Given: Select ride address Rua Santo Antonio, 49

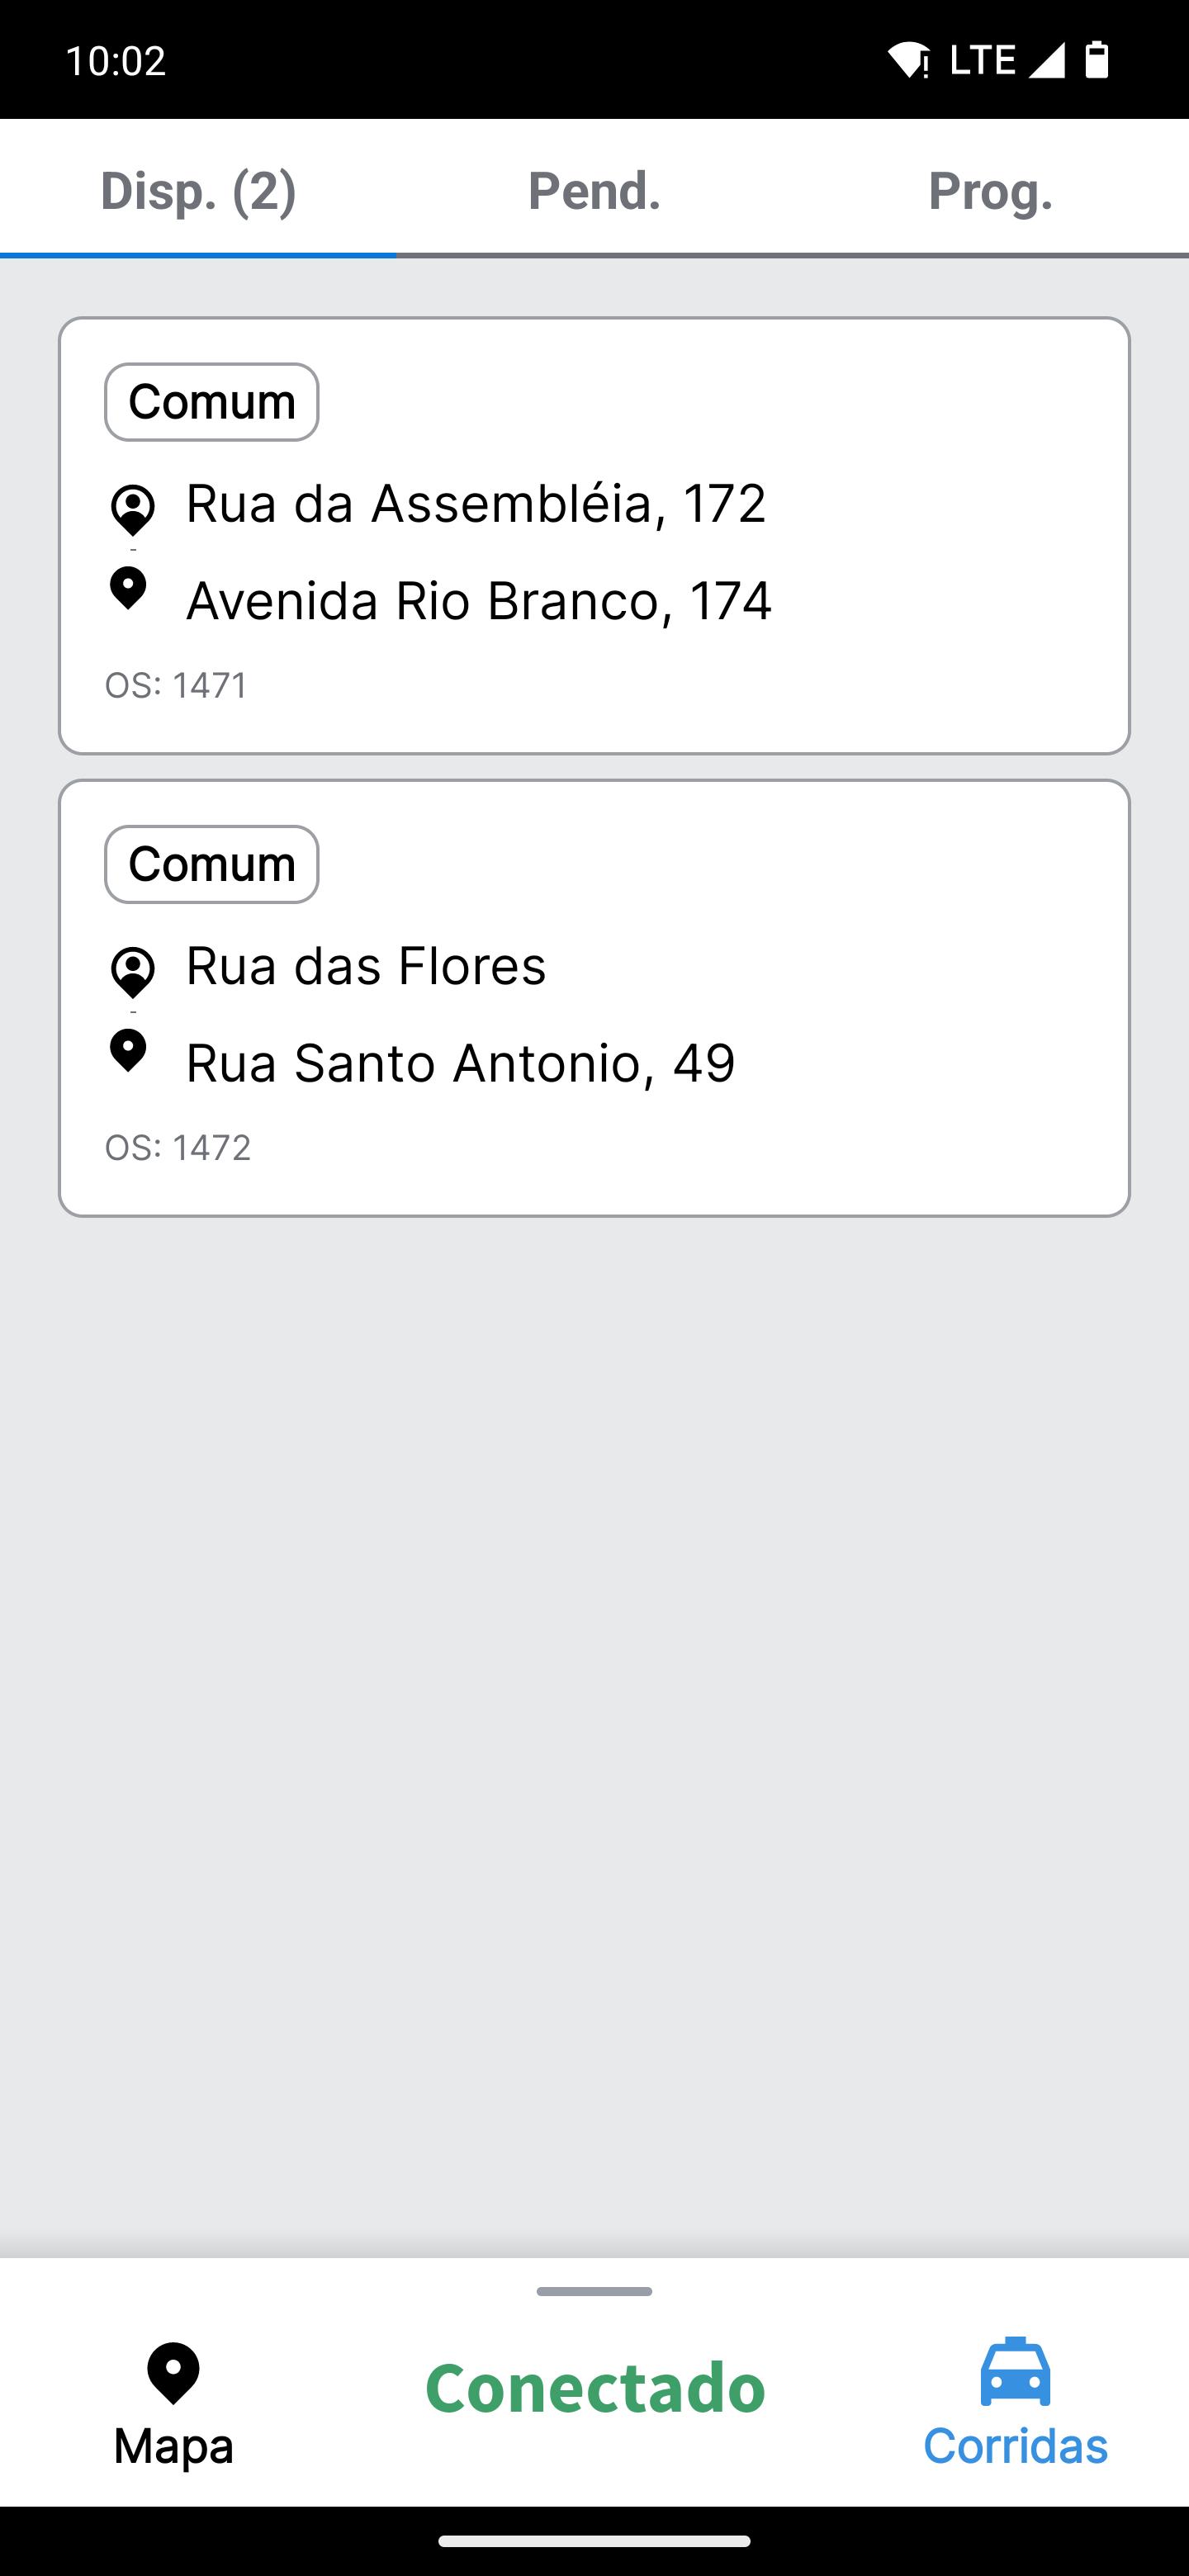Looking at the screenshot, I should tap(461, 1063).
